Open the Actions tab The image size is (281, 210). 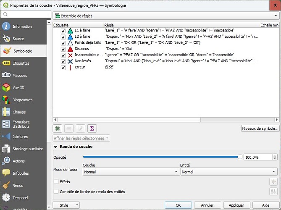point(24,161)
